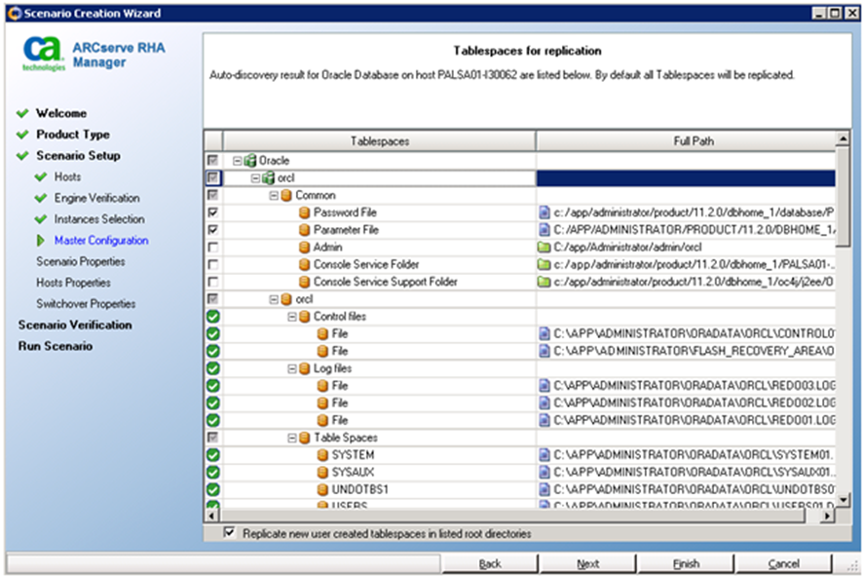Viewport: 864px width, 578px height.
Task: Collapse the Log files node
Action: coord(292,369)
